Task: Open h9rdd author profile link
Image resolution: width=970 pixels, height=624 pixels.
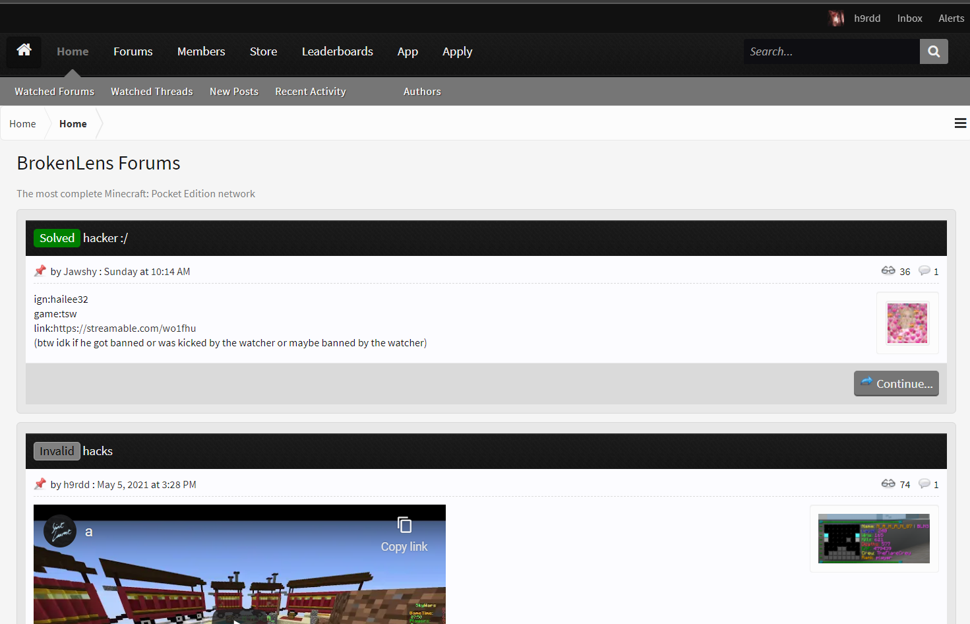Action: coord(76,485)
